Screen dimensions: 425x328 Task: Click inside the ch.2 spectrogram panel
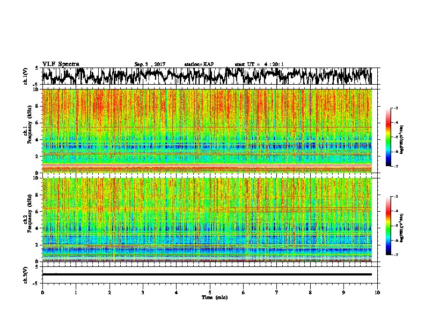pos(207,220)
